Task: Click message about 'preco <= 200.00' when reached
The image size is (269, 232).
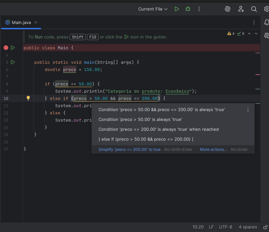Action: (x=159, y=129)
